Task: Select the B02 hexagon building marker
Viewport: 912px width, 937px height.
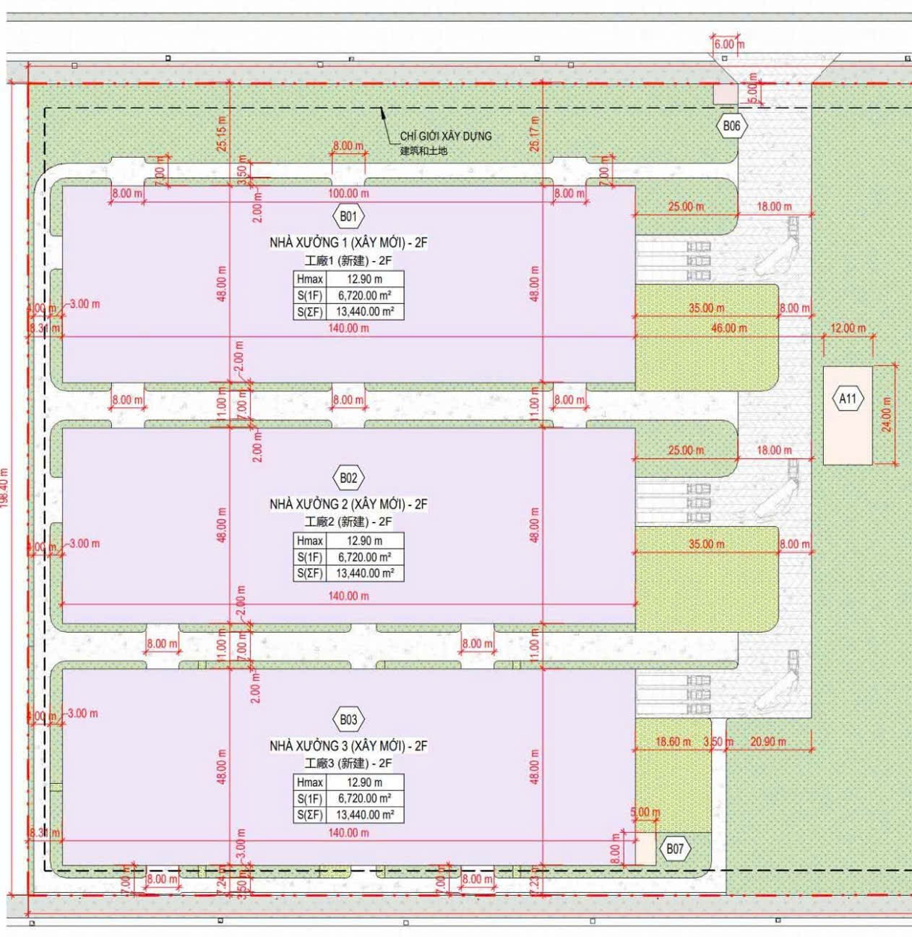Action: click(x=348, y=478)
